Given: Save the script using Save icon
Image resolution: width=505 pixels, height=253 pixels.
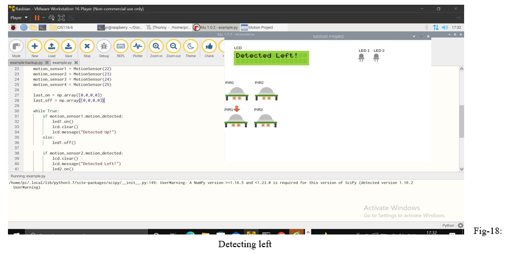Looking at the screenshot, I should tap(68, 48).
